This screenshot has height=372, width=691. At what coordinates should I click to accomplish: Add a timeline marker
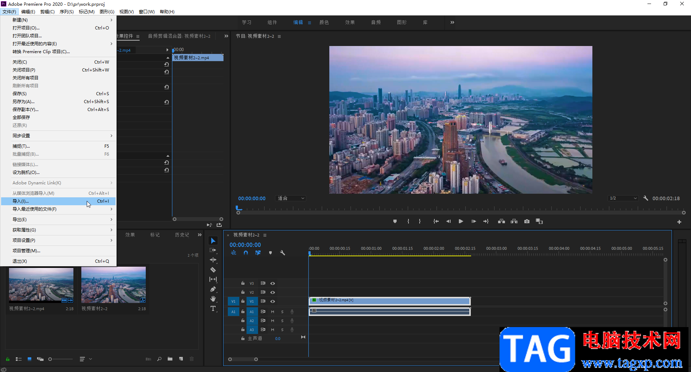pos(270,253)
